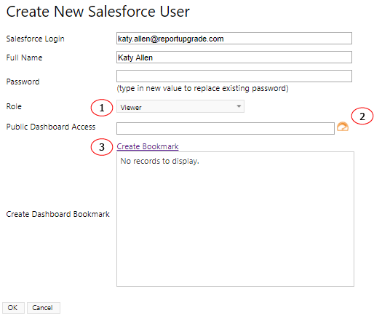Open the Role dropdown showing Viewer

pos(180,106)
